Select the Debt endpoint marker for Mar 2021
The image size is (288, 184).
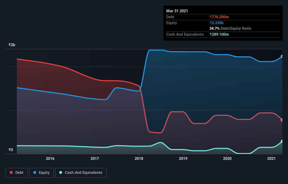pyautogui.click(x=282, y=120)
